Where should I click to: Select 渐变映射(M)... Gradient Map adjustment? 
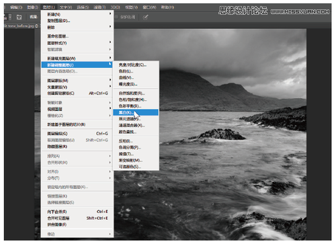click(x=136, y=161)
